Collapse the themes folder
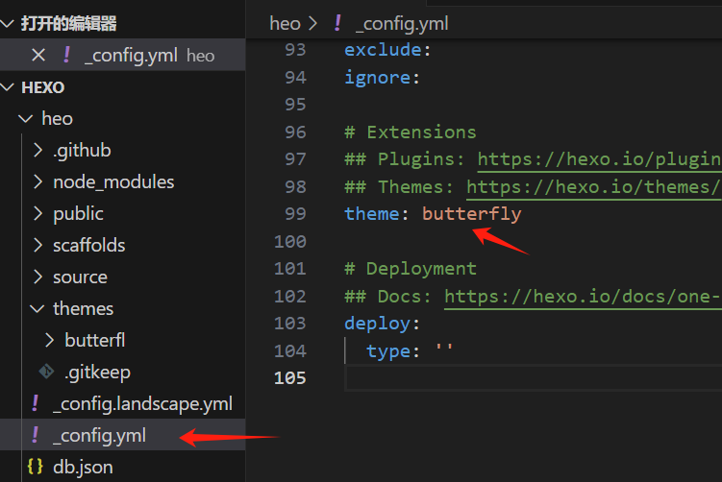 (x=37, y=308)
